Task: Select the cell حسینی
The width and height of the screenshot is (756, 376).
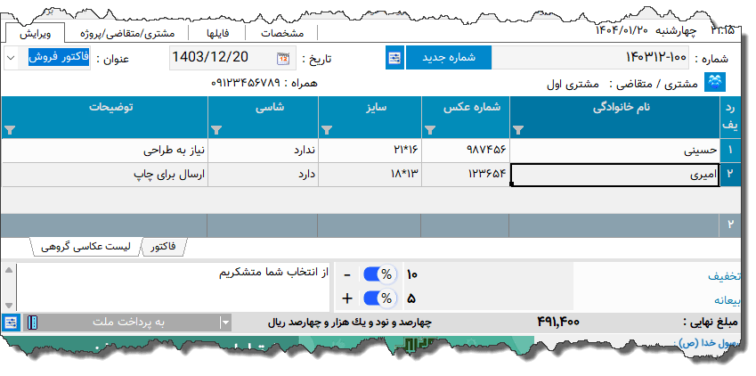Action: pos(614,151)
